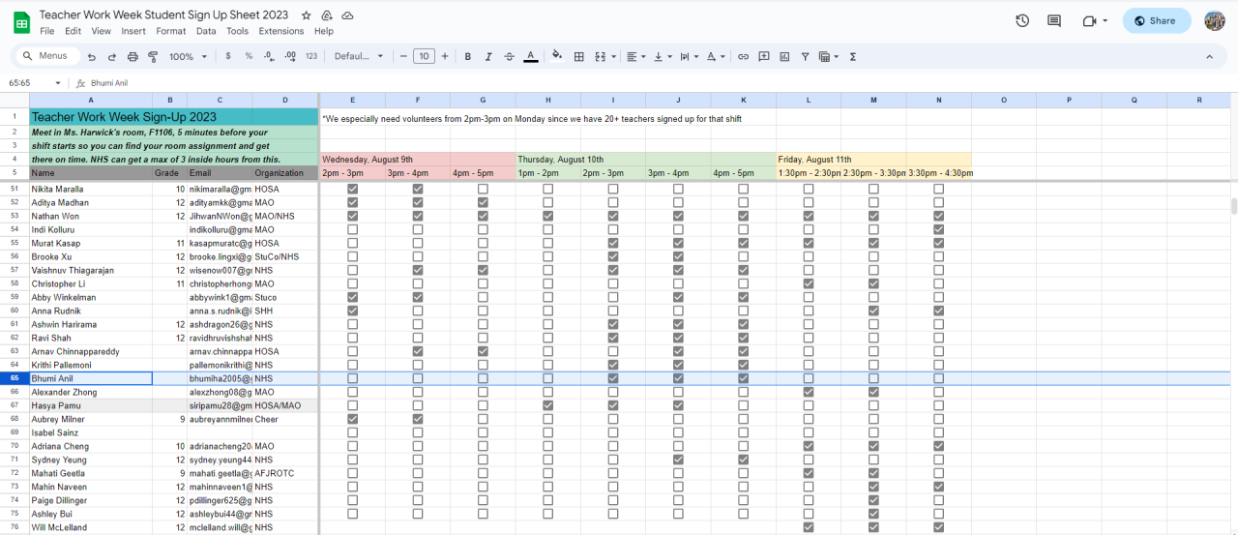The width and height of the screenshot is (1238, 535).
Task: Open the text wrapping dropdown
Action: 690,57
